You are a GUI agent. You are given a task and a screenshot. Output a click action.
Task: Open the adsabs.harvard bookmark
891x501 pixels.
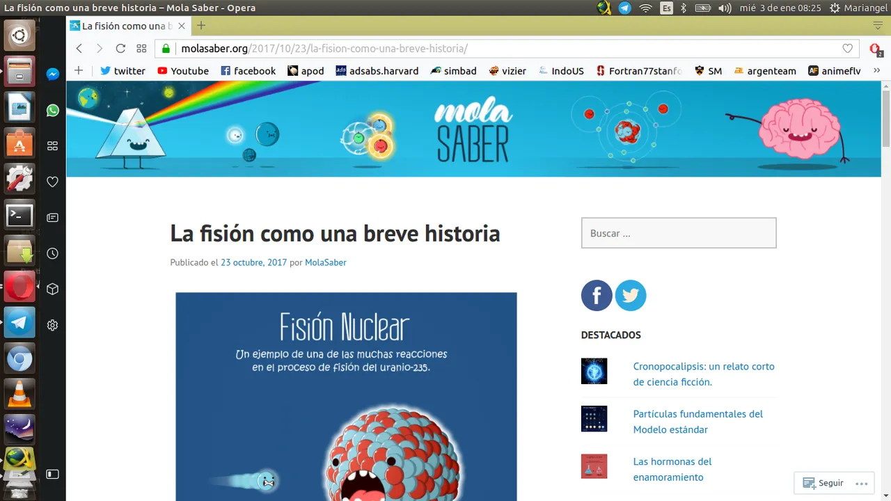(x=377, y=71)
